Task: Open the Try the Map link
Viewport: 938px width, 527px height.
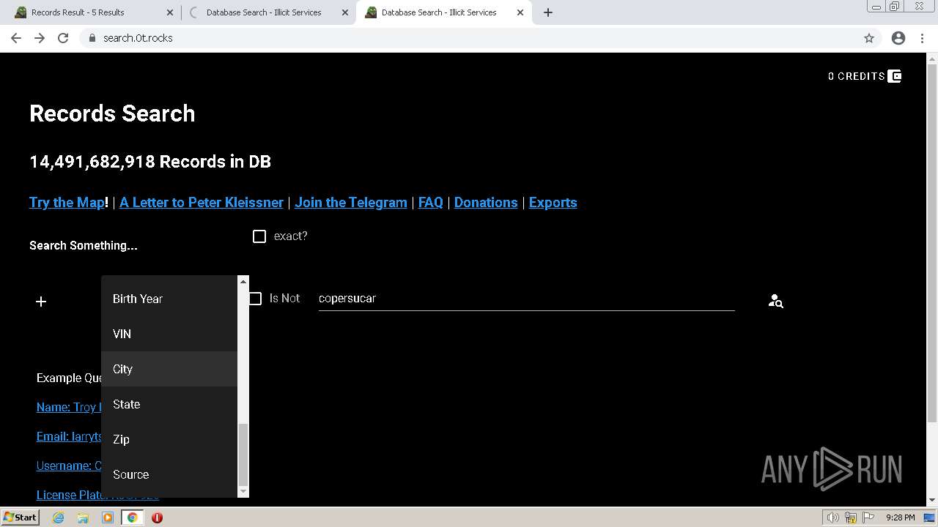Action: pyautogui.click(x=67, y=203)
